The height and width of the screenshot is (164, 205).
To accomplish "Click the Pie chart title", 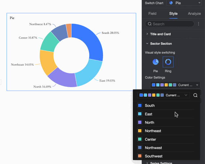I will pos(12,18).
